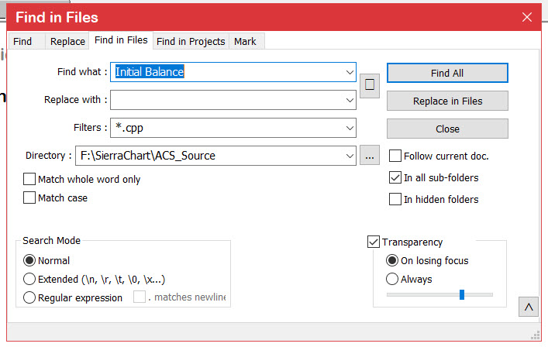Check the Follow current doc. option

click(395, 156)
